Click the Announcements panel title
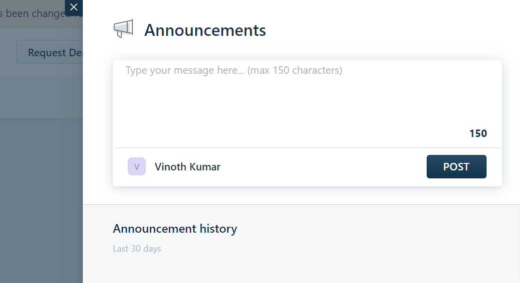This screenshot has height=283, width=520. click(205, 30)
